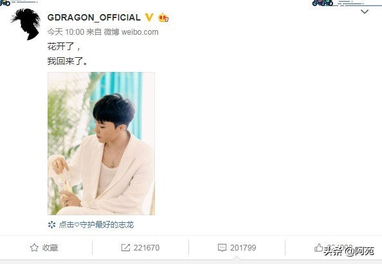Click the star favorite icon
The image size is (382, 264).
[34, 248]
